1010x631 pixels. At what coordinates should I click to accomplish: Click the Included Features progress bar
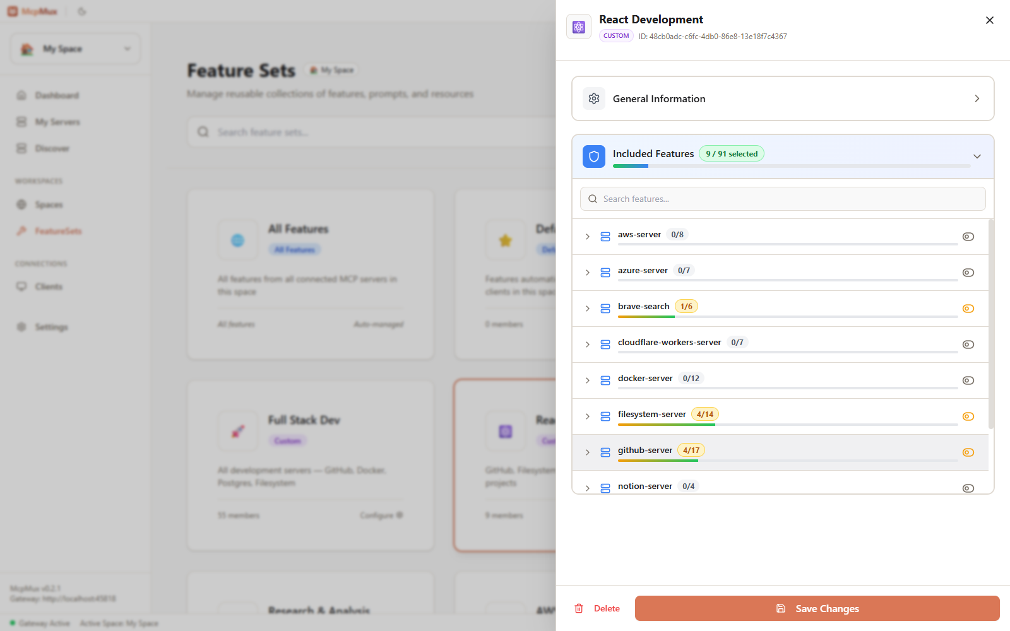coord(791,166)
